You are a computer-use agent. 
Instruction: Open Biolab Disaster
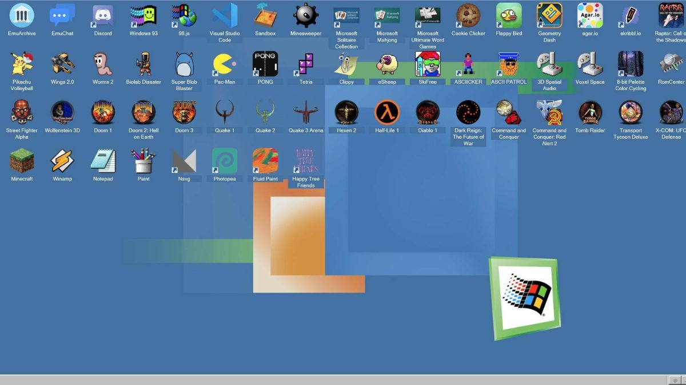pos(143,64)
